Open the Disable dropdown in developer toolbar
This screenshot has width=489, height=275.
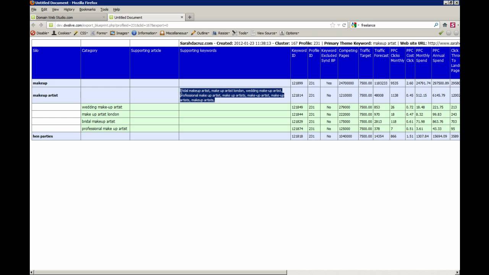coord(40,33)
